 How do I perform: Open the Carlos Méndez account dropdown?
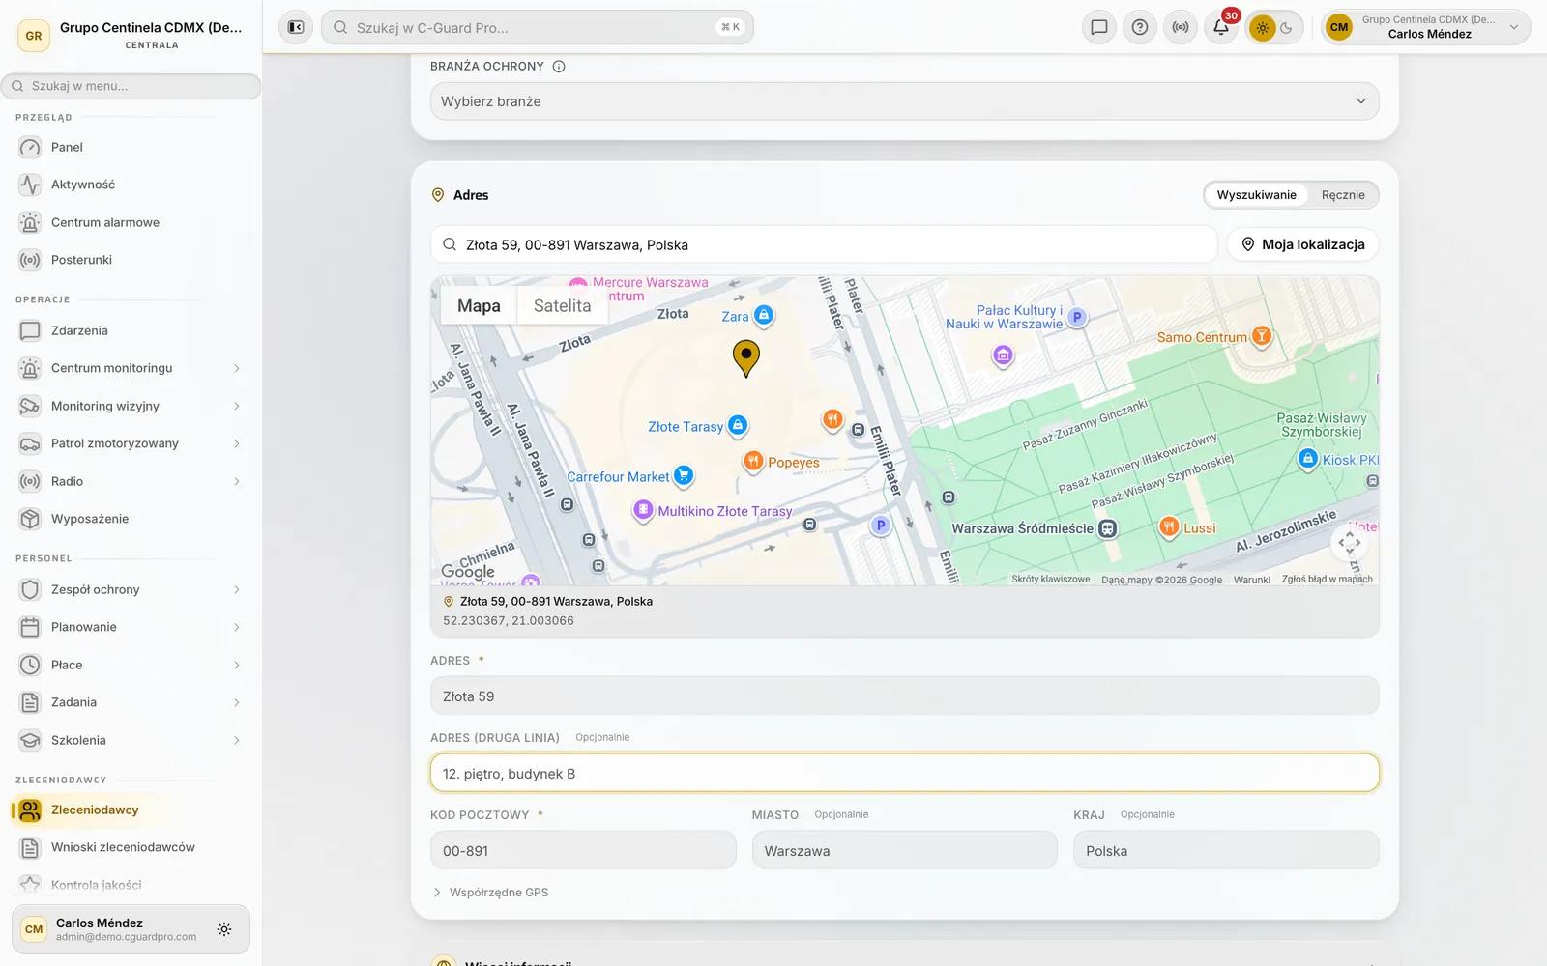[1426, 27]
